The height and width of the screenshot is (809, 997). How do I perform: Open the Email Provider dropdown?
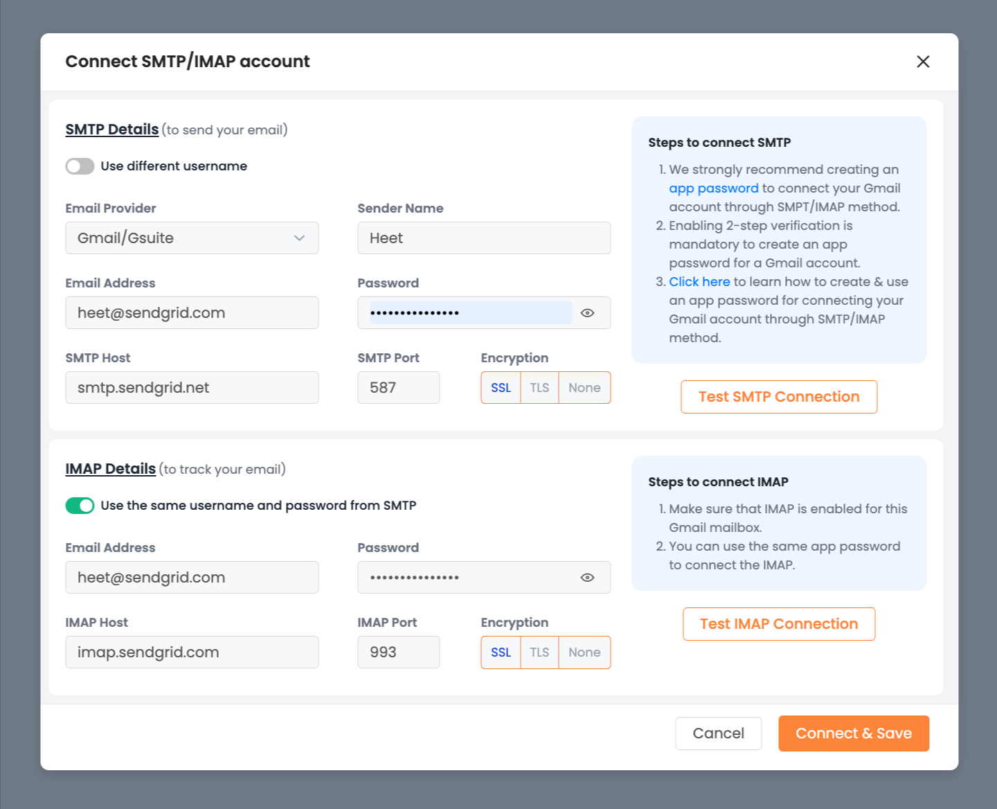coord(192,238)
